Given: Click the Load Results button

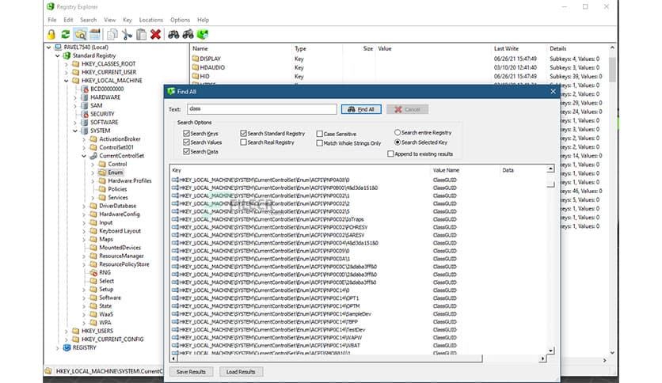Looking at the screenshot, I should [x=241, y=372].
